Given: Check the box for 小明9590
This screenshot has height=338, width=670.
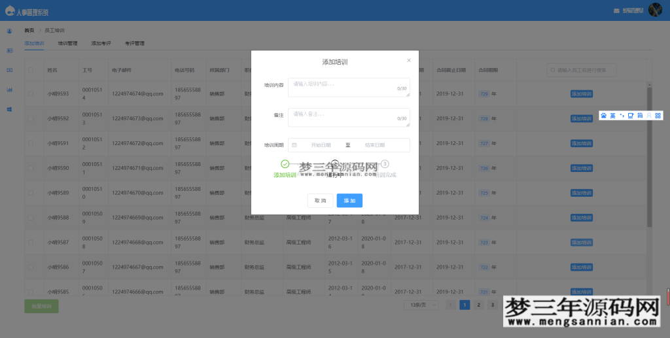Looking at the screenshot, I should pos(31,168).
